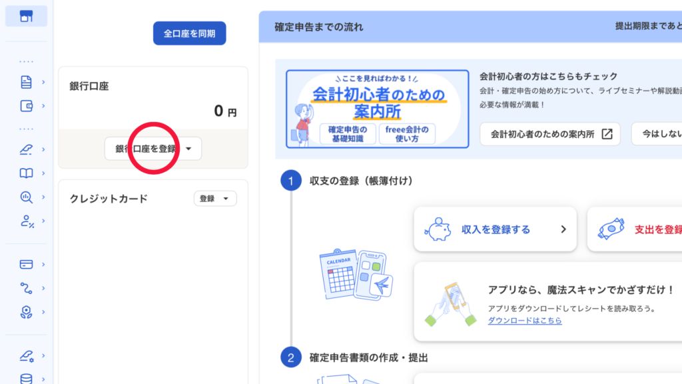Click the 会計初心者のための案内所 banner image
Screen dimensions: 682x384
(370, 109)
